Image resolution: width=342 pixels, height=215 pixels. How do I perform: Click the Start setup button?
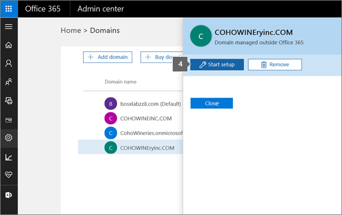(x=217, y=65)
